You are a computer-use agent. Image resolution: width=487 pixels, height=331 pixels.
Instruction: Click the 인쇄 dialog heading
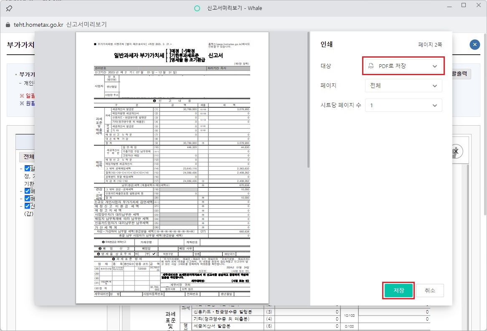tap(327, 44)
